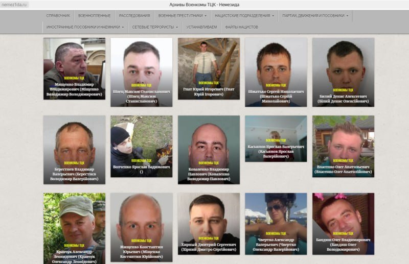Click ВОЕНКОМЫ ТЦК tag on Волченко Ярослав card
The height and width of the screenshot is (264, 409).
click(x=142, y=160)
